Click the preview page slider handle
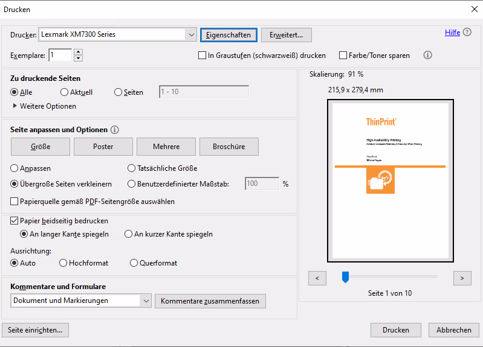 (345, 277)
